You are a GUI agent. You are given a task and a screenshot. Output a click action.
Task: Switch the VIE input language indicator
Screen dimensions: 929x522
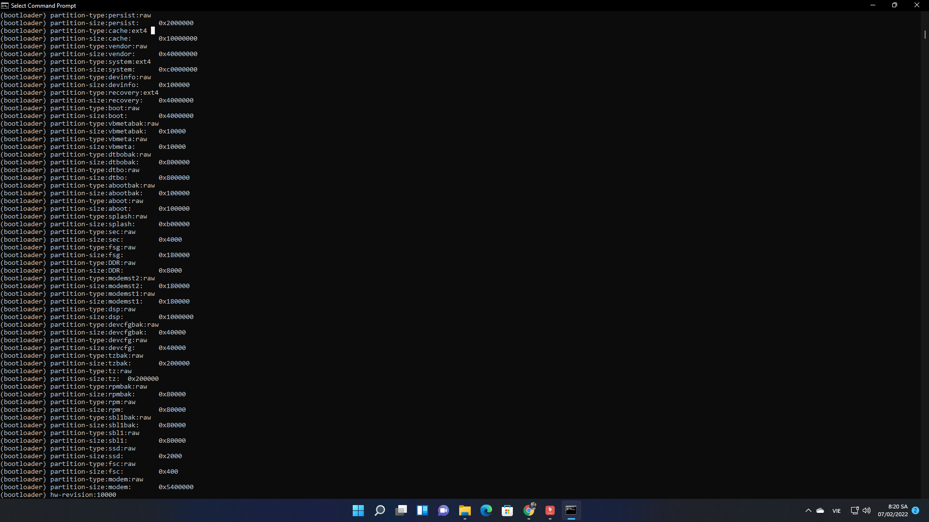click(x=837, y=511)
